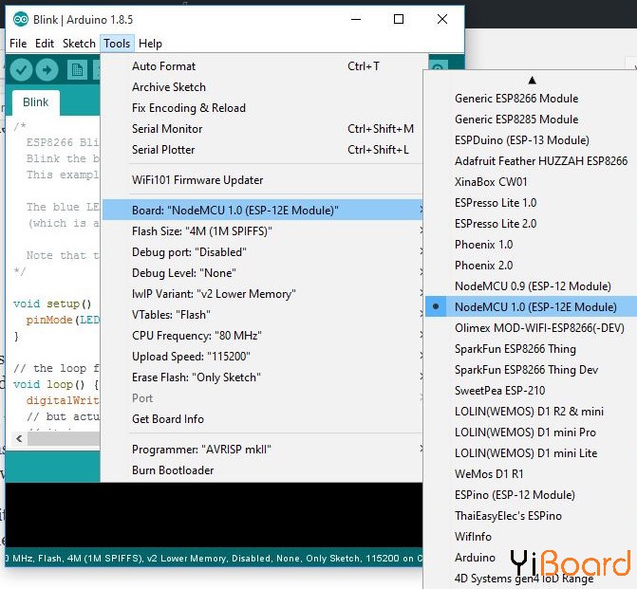Click Burn Bootloader

(262, 470)
